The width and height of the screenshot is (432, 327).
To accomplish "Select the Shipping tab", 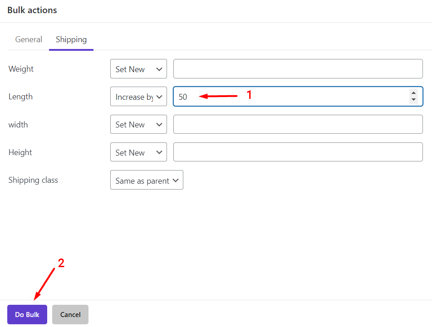I will pyautogui.click(x=71, y=39).
